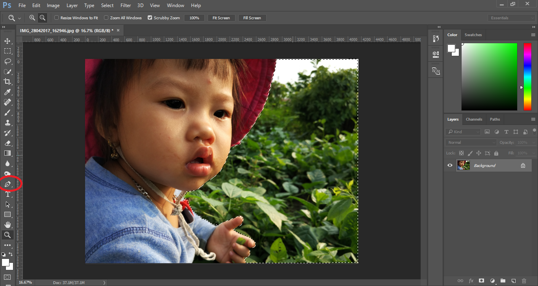The height and width of the screenshot is (286, 538).
Task: Select the Path Selection tool
Action: pyautogui.click(x=7, y=204)
